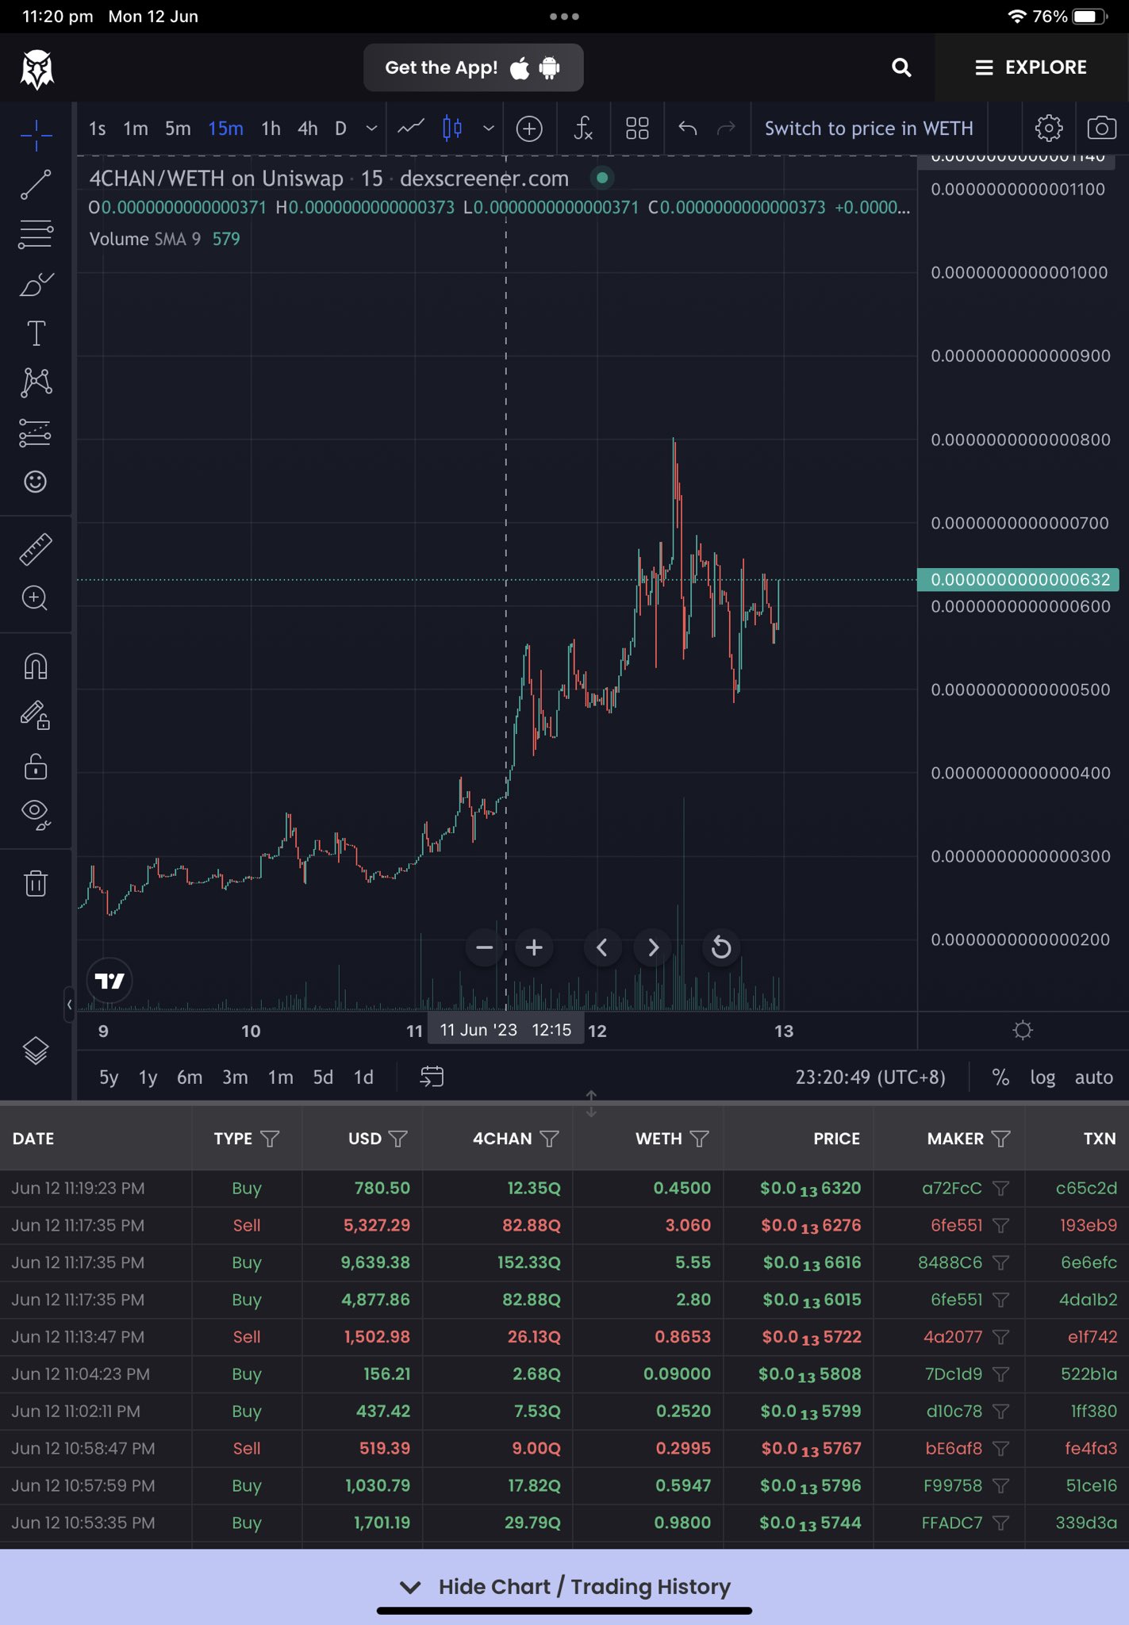Image resolution: width=1129 pixels, height=1625 pixels.
Task: Select the 1h timeframe
Action: (x=271, y=129)
